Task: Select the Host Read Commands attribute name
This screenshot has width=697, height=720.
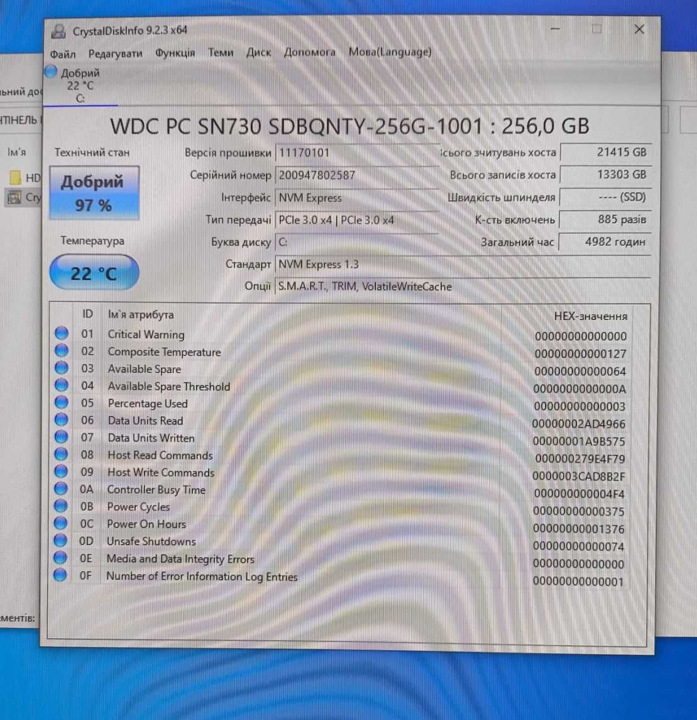Action: tap(160, 455)
